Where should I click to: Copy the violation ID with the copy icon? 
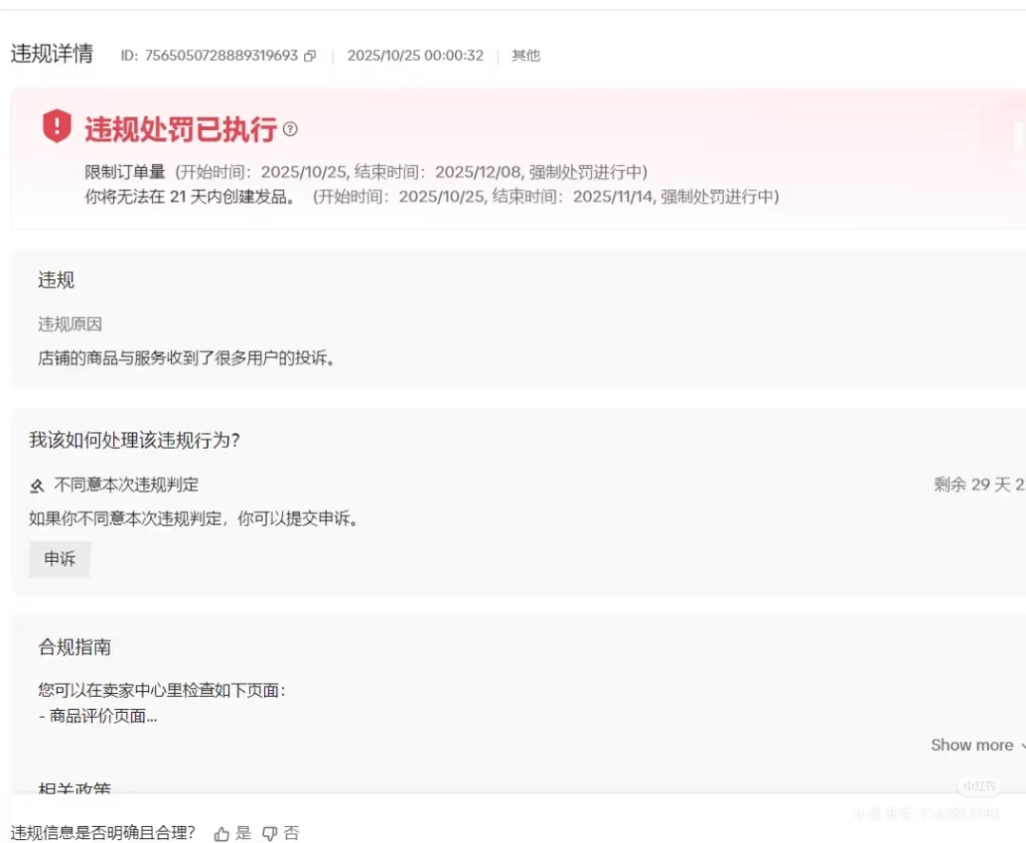[x=310, y=56]
